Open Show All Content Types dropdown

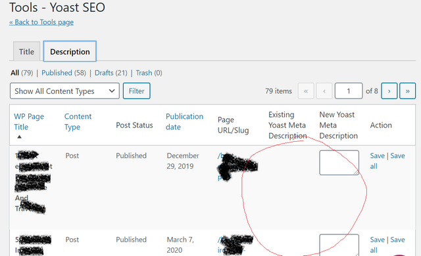(x=64, y=91)
